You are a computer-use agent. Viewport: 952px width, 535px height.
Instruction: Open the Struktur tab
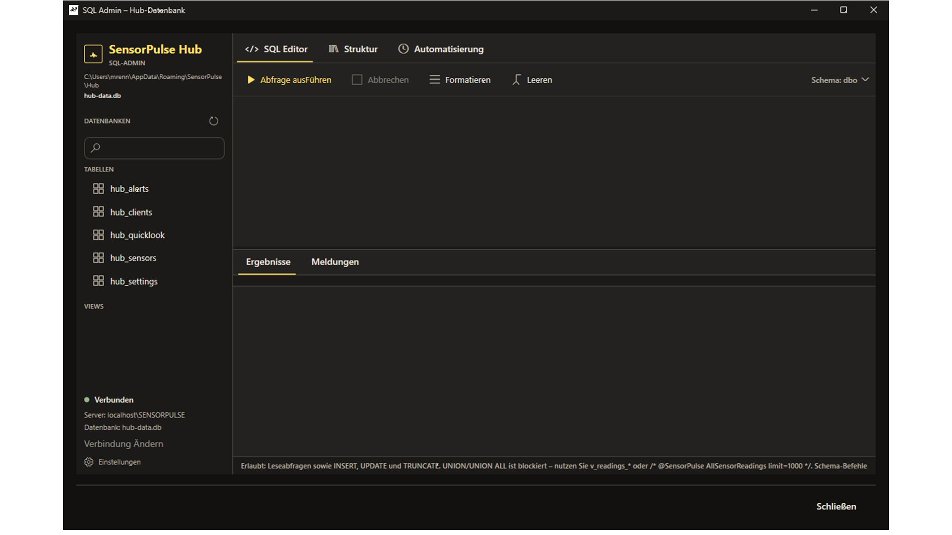353,49
